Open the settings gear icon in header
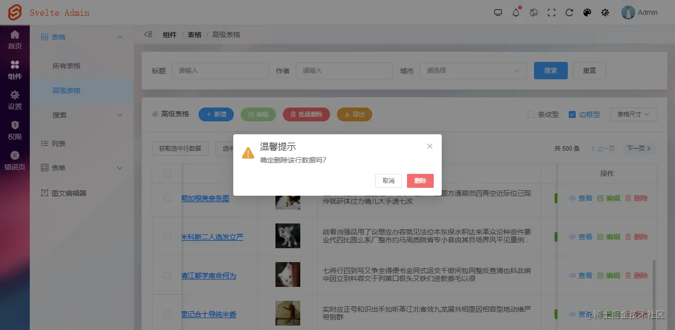The width and height of the screenshot is (675, 330). 605,13
